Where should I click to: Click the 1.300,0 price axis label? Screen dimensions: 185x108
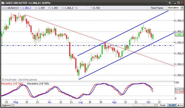coord(179,53)
